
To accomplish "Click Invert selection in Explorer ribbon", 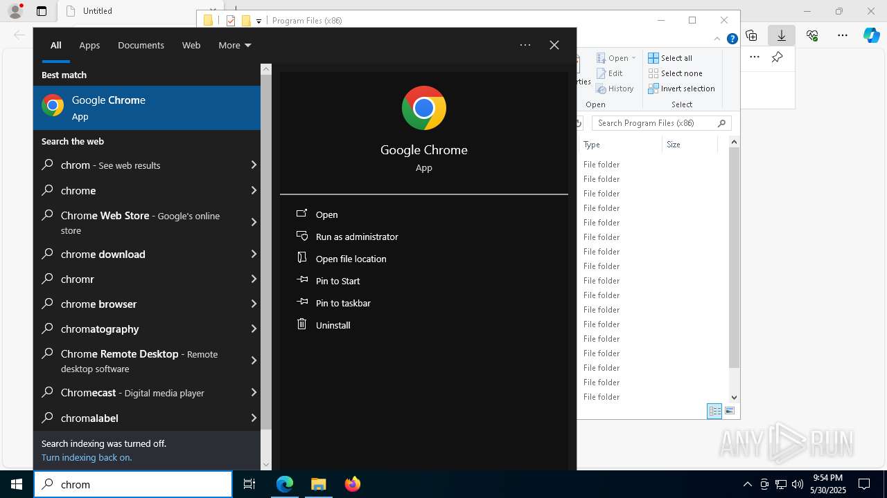I will click(681, 89).
